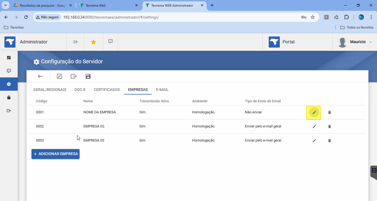The image size is (377, 201).
Task: Edit company 0001 with the pencil icon
Action: click(314, 112)
